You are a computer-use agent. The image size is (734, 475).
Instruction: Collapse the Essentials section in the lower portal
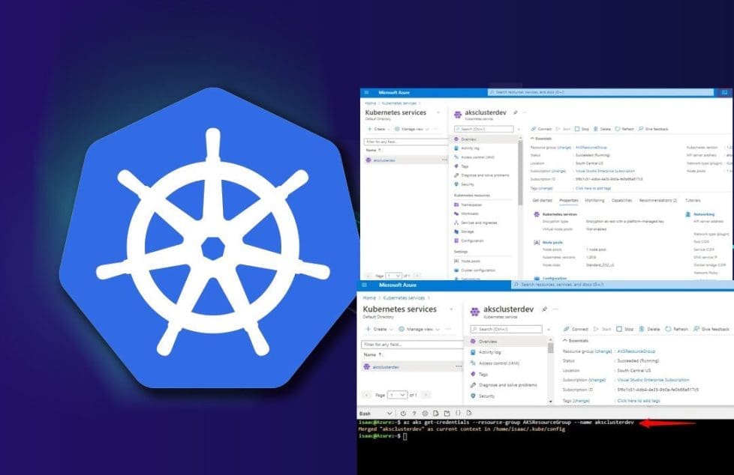(576, 341)
